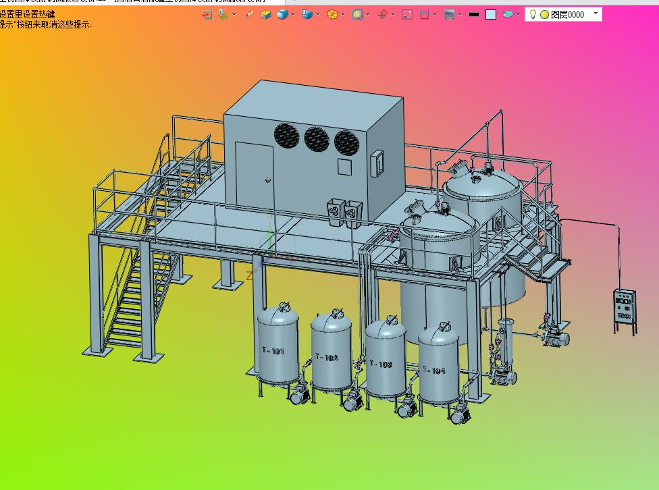Expand the arrow beside the wireframe sphere icon
This screenshot has height=490, width=659.
click(343, 14)
